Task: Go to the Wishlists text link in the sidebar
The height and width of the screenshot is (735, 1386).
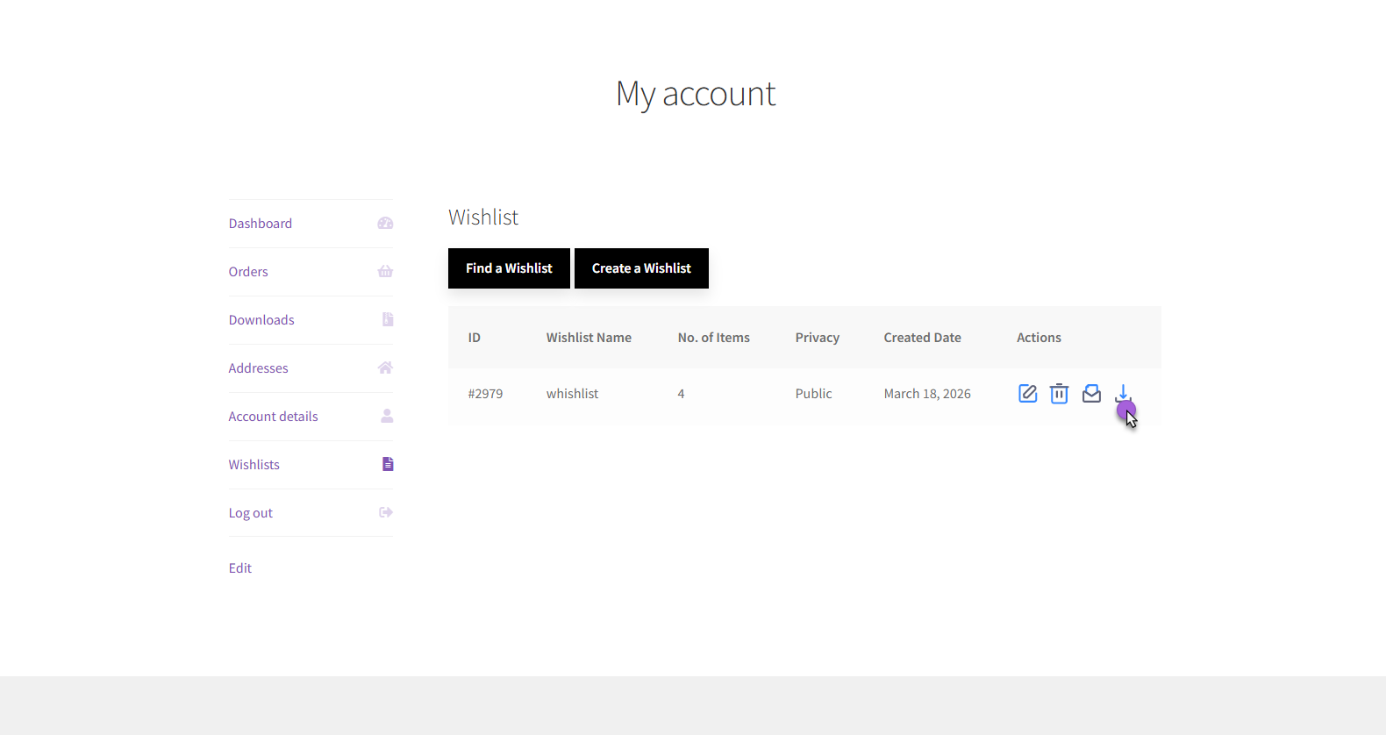Action: 254,465
